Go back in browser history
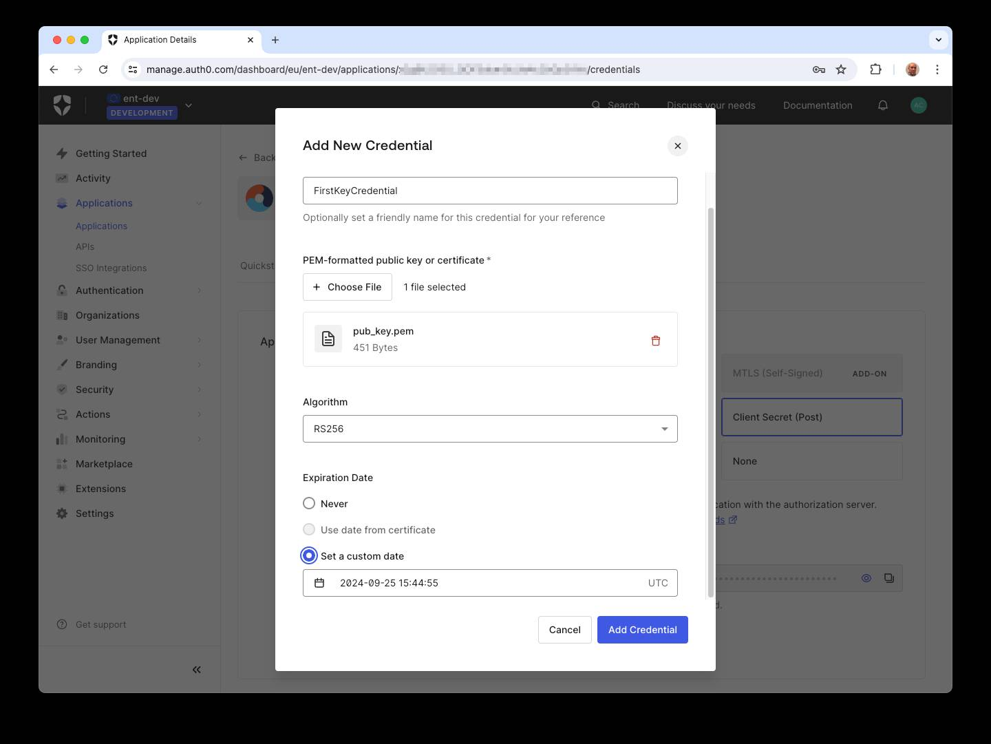 click(x=54, y=70)
